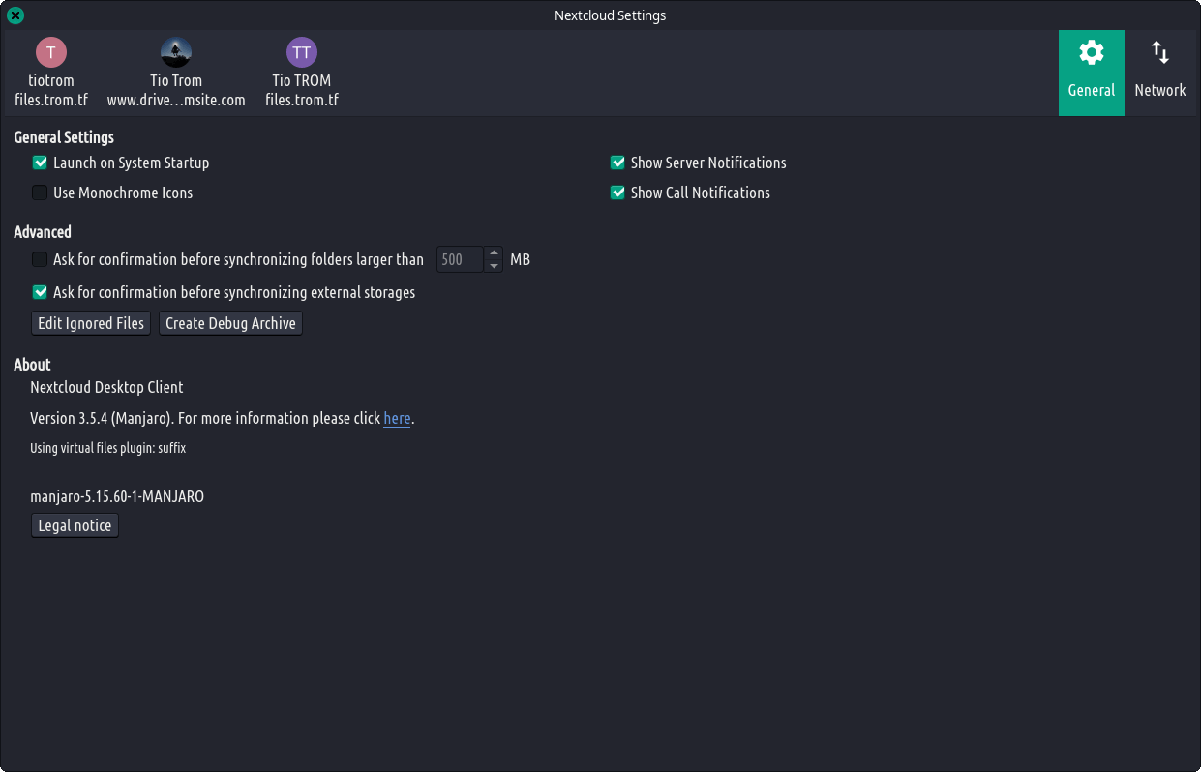Switch to the Tio TROM account
Image resolution: width=1201 pixels, height=772 pixels.
coord(302,52)
